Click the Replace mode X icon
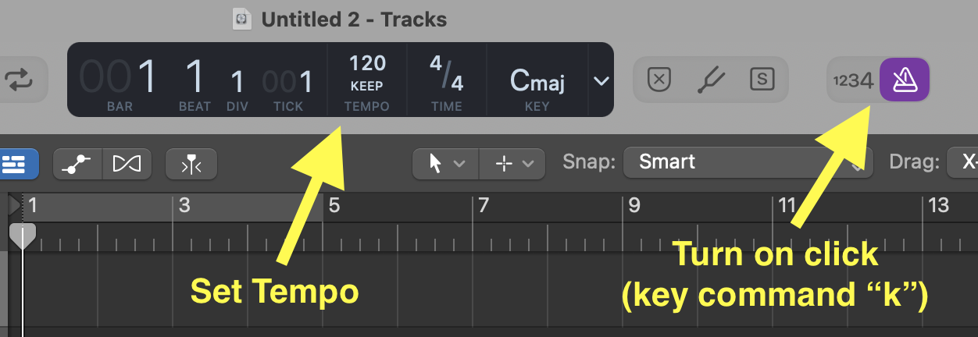This screenshot has height=337, width=978. tap(660, 80)
